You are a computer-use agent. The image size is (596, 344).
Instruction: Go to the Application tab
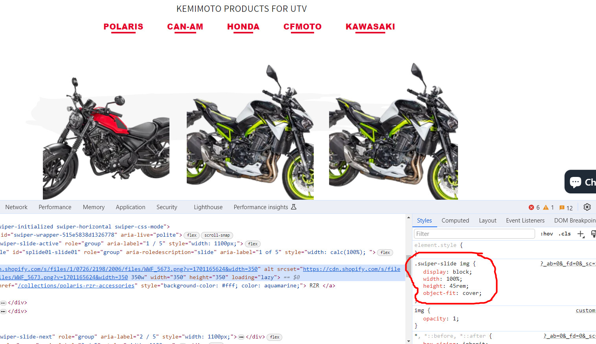tap(131, 207)
